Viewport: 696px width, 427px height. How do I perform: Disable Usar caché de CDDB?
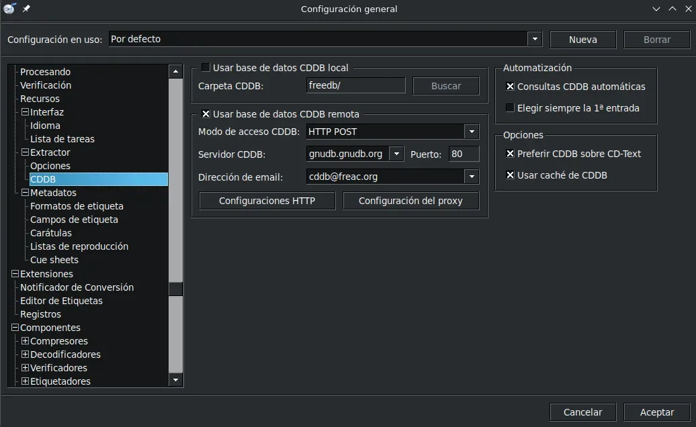[x=509, y=175]
